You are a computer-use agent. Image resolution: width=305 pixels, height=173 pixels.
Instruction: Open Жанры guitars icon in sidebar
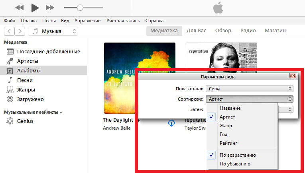(10, 90)
